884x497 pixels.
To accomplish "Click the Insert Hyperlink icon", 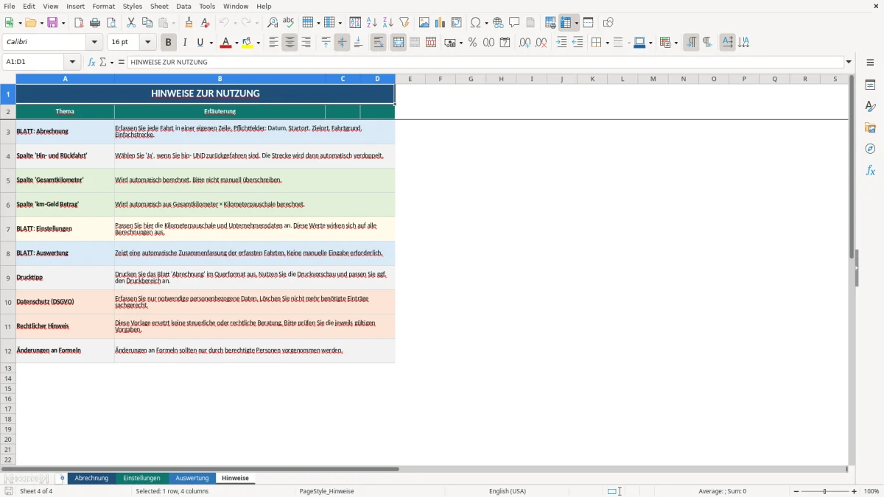I will coord(498,23).
